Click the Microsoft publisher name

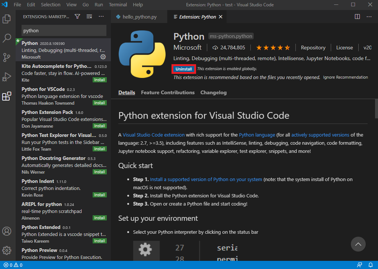click(187, 47)
